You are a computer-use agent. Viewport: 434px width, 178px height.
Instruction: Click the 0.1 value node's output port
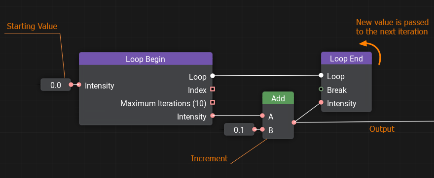pos(254,129)
